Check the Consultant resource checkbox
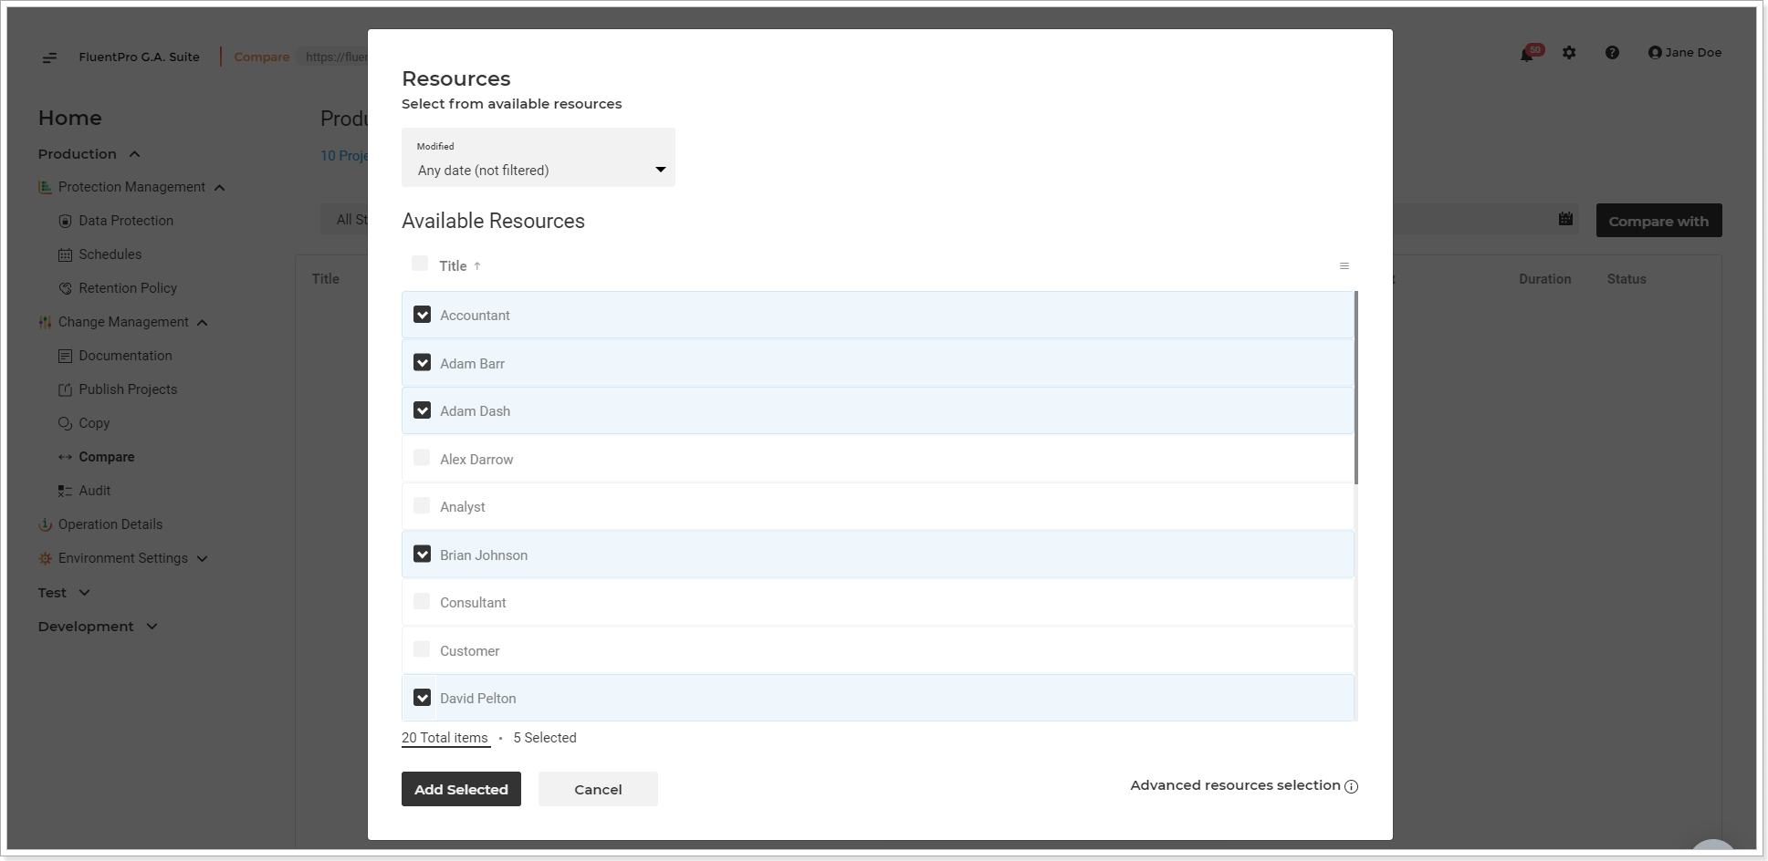The height and width of the screenshot is (861, 1768). (x=422, y=601)
